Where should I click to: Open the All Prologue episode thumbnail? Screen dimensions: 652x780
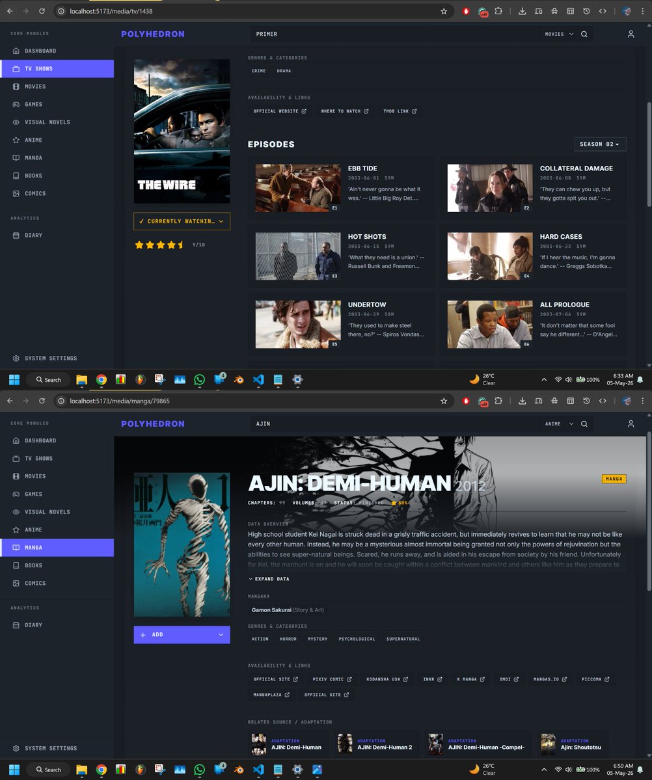pyautogui.click(x=490, y=325)
